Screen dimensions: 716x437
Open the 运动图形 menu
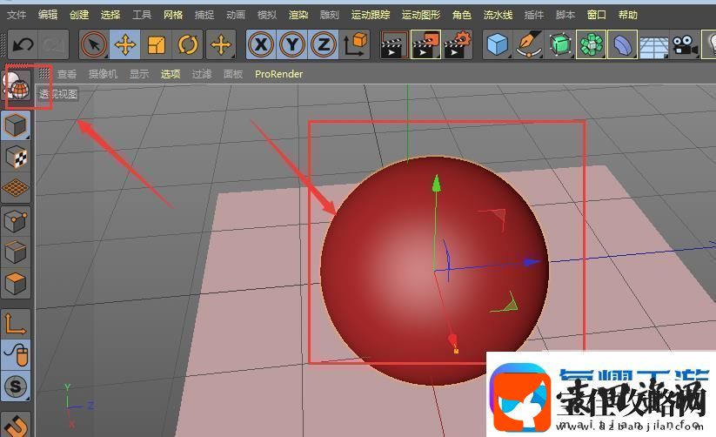tap(421, 15)
